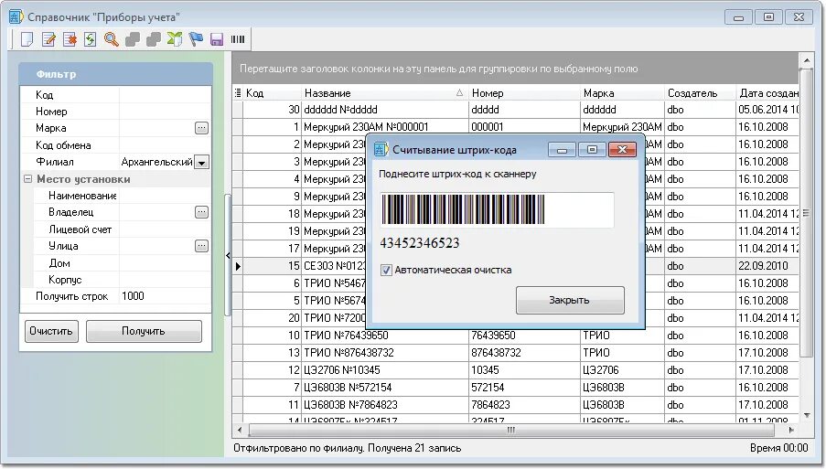Image resolution: width=826 pixels, height=469 pixels.
Task: Sort by the Номер column header
Action: tap(524, 93)
